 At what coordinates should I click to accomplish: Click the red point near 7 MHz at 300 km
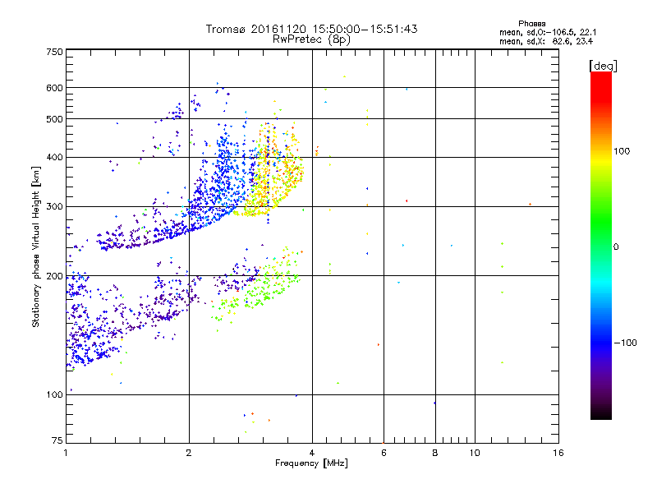407,200
